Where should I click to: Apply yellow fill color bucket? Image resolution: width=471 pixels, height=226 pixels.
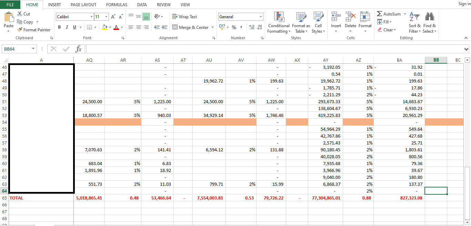(104, 27)
